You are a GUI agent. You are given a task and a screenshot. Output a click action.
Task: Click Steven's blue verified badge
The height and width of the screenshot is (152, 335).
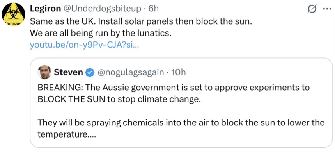click(x=90, y=73)
